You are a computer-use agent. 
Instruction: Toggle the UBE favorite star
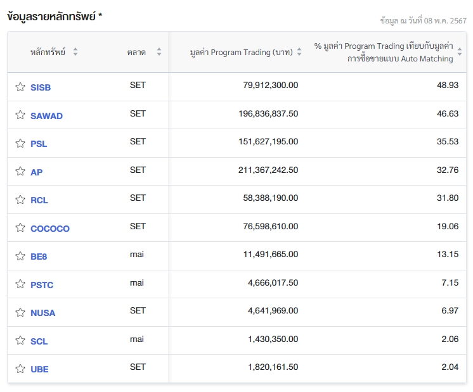[20, 369]
